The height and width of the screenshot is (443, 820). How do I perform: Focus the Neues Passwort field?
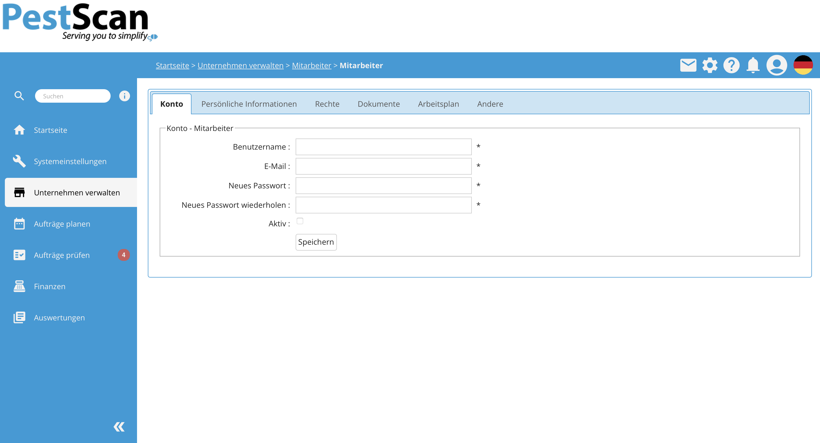click(383, 186)
